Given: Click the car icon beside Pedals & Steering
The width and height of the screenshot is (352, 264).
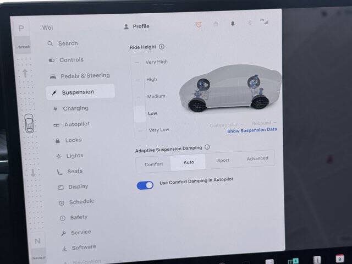Looking at the screenshot, I should tap(53, 77).
